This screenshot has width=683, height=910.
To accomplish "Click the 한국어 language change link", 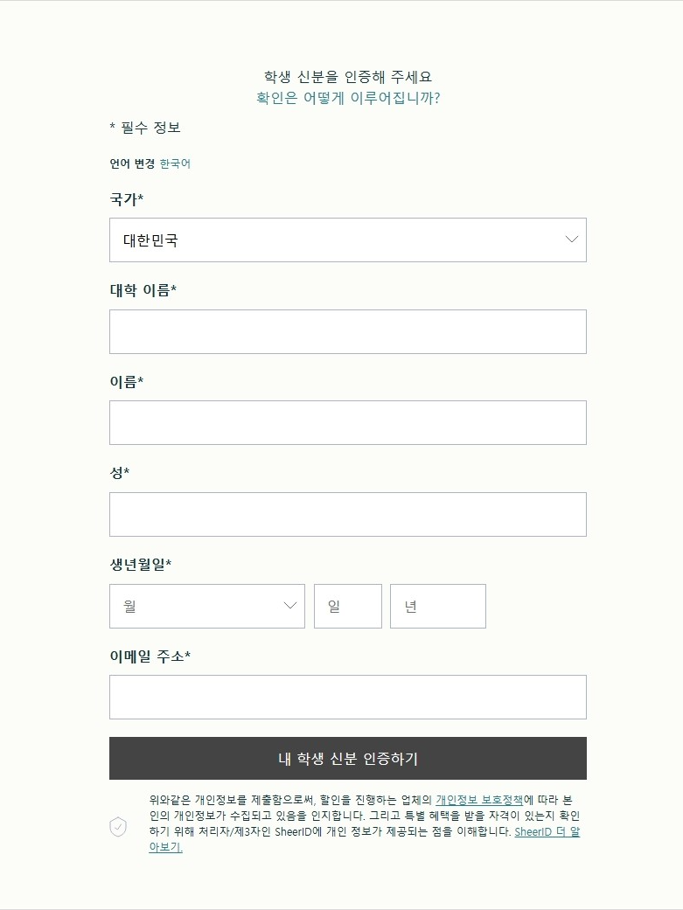I will click(174, 163).
